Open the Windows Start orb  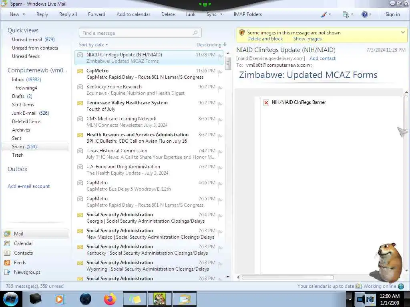(11, 299)
